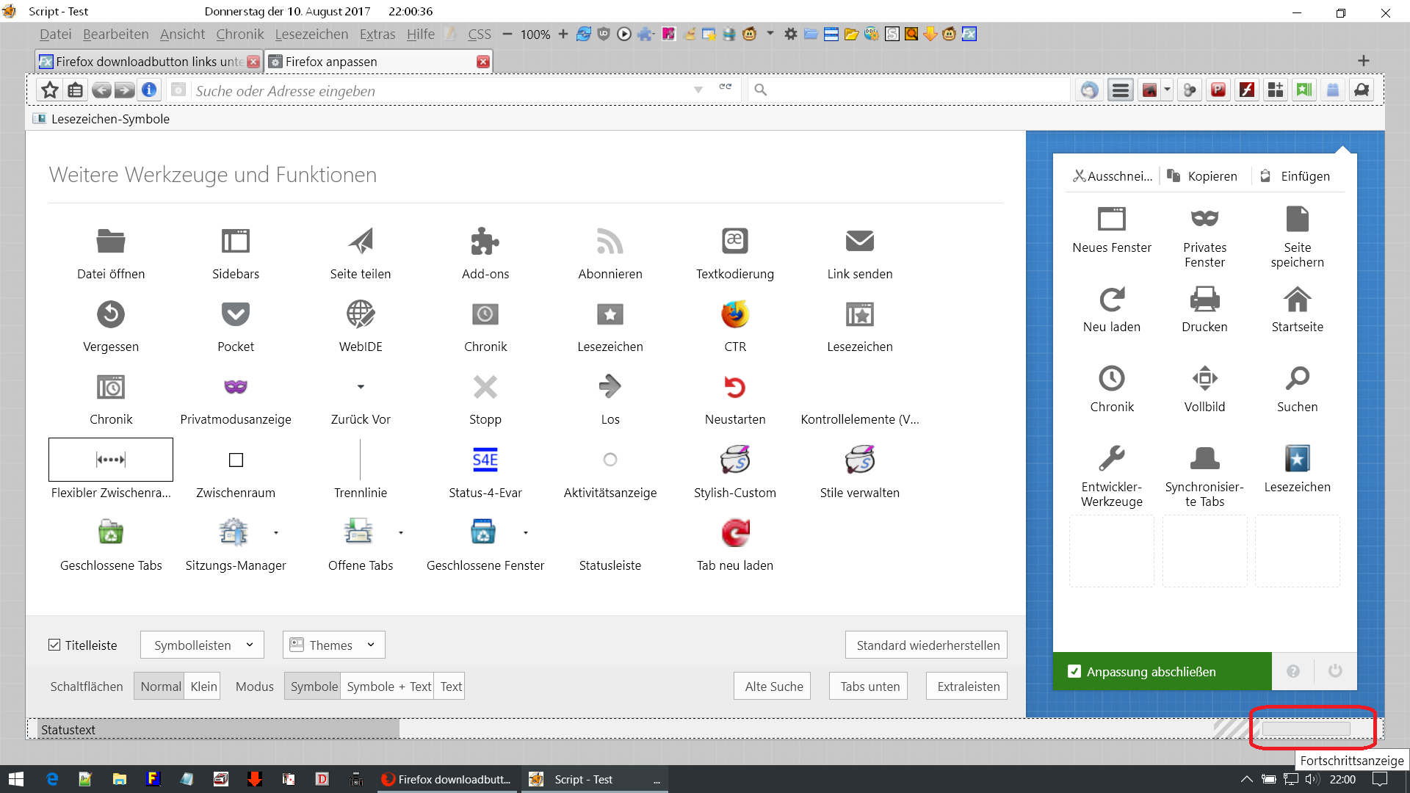
Task: Click the Textkodierung icon
Action: pyautogui.click(x=734, y=241)
